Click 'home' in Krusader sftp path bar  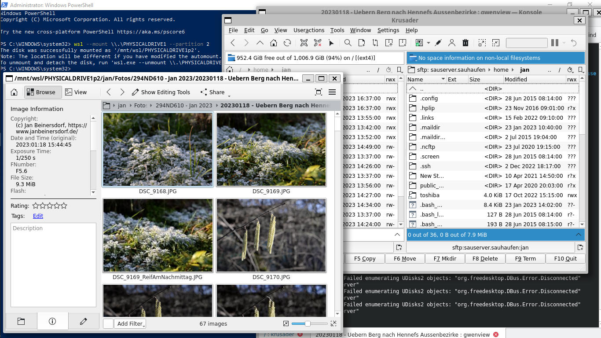point(501,70)
